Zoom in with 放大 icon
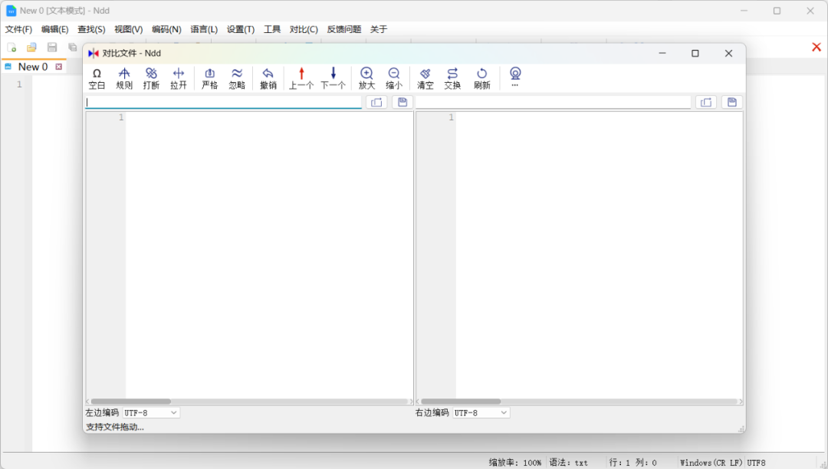Viewport: 828px width, 469px height. pos(366,78)
